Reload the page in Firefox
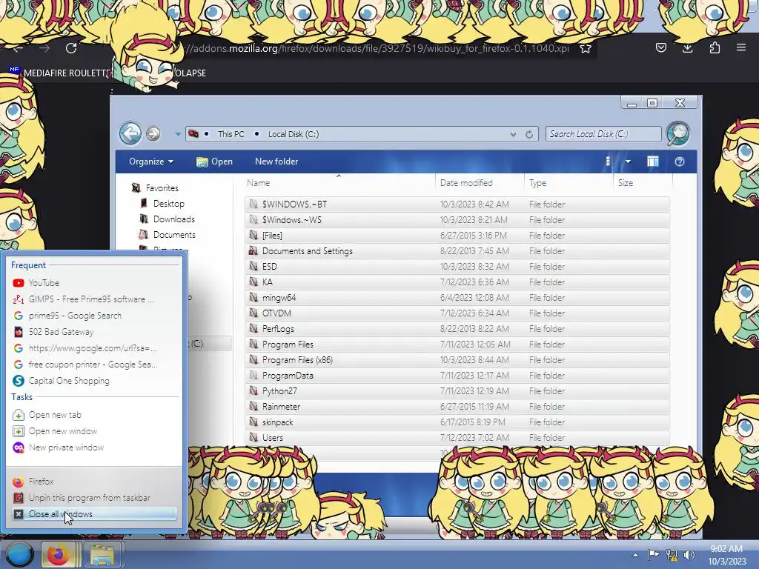Image resolution: width=759 pixels, height=569 pixels. [71, 48]
